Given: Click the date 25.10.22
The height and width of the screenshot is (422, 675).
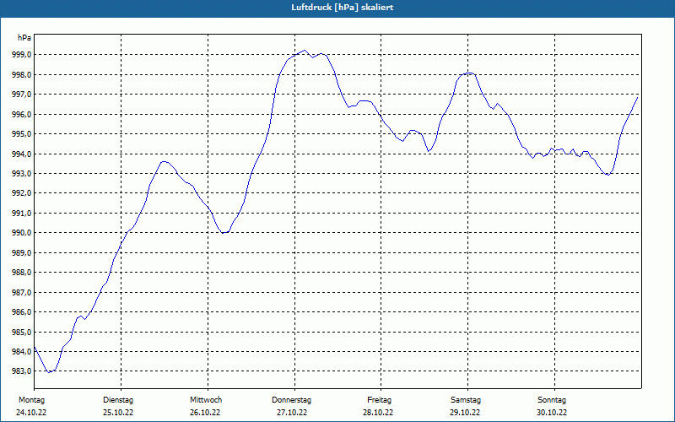Looking at the screenshot, I should pos(118,413).
